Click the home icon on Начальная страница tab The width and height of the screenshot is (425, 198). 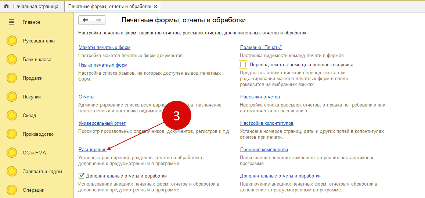[6, 6]
